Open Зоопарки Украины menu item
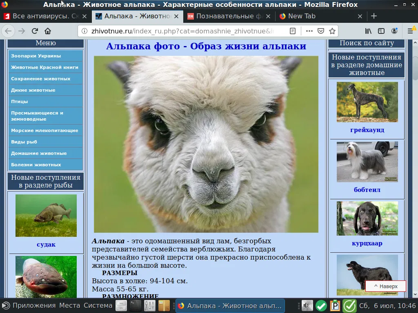418x313 pixels. 46,56
